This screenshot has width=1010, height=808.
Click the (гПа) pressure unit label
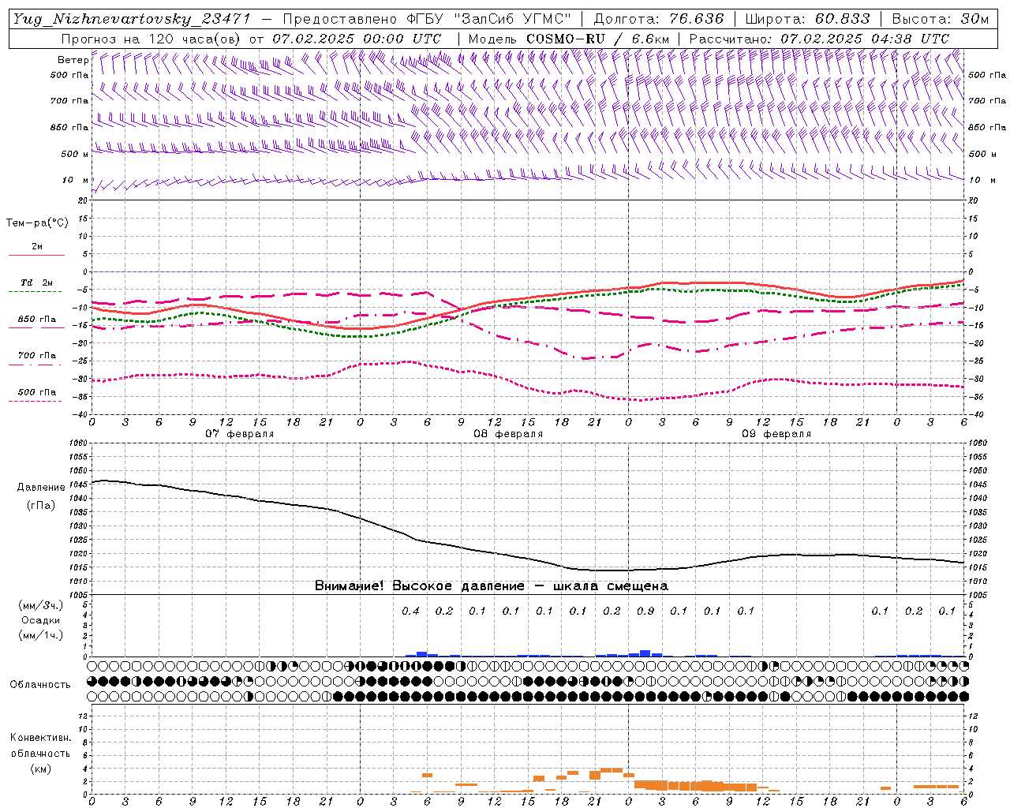(41, 505)
